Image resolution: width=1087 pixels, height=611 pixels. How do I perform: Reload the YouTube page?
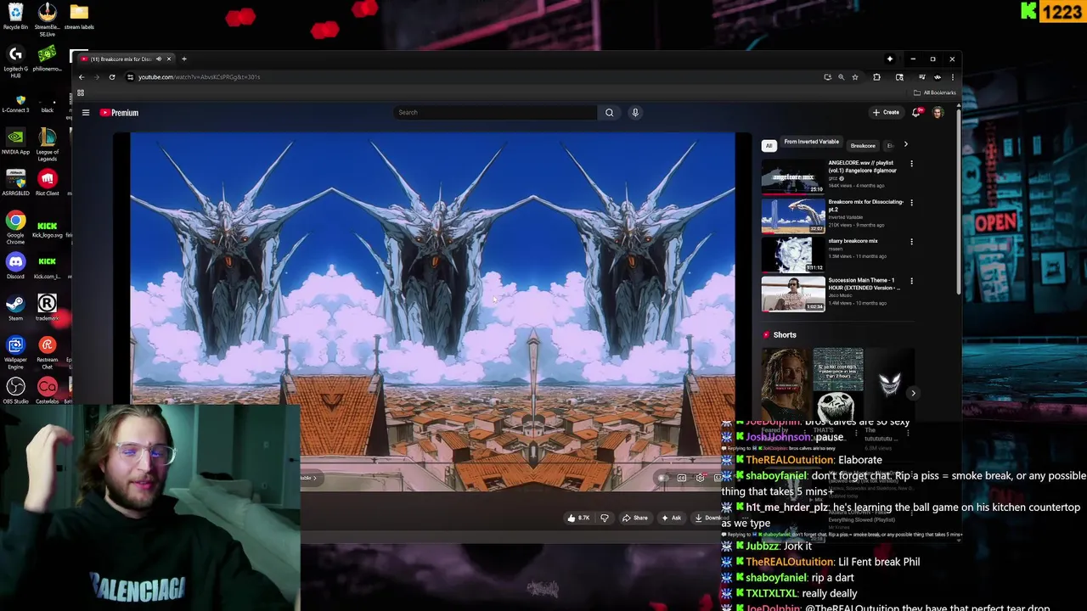pyautogui.click(x=112, y=77)
